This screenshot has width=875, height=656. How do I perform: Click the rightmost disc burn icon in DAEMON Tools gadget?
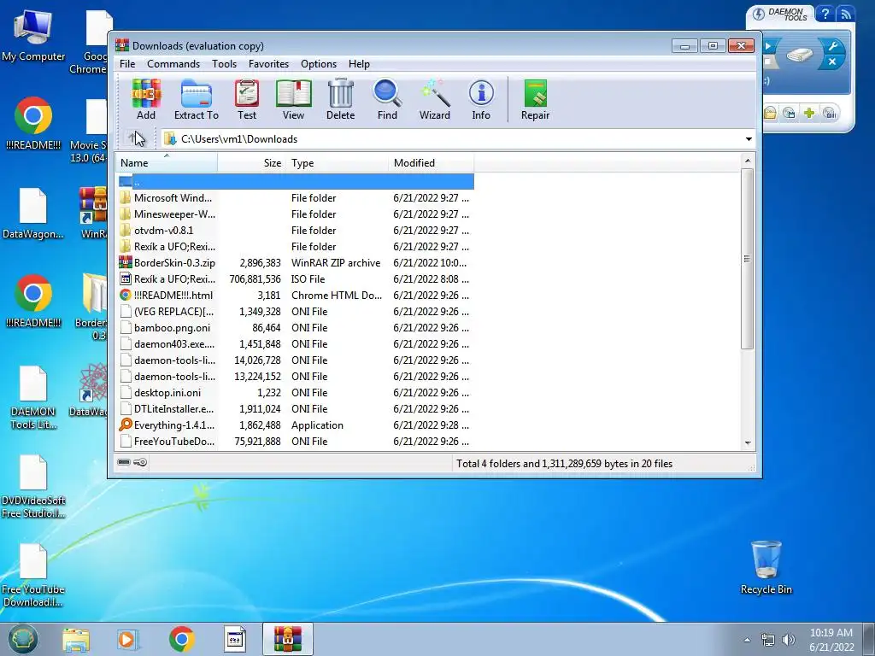click(830, 114)
